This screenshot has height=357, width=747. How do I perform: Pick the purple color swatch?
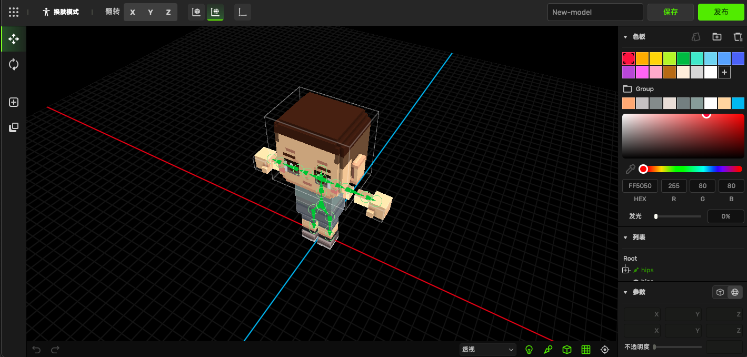pyautogui.click(x=629, y=72)
